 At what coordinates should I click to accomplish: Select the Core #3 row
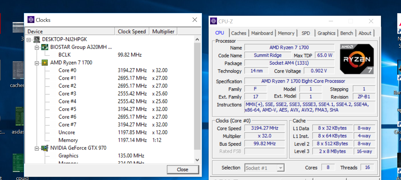pos(67,94)
